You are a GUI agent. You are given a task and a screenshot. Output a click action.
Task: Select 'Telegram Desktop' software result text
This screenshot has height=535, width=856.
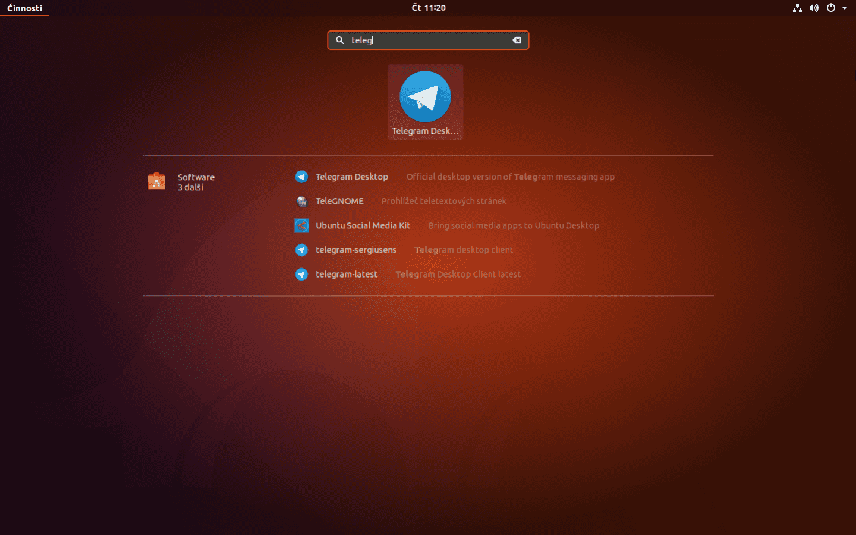(352, 177)
